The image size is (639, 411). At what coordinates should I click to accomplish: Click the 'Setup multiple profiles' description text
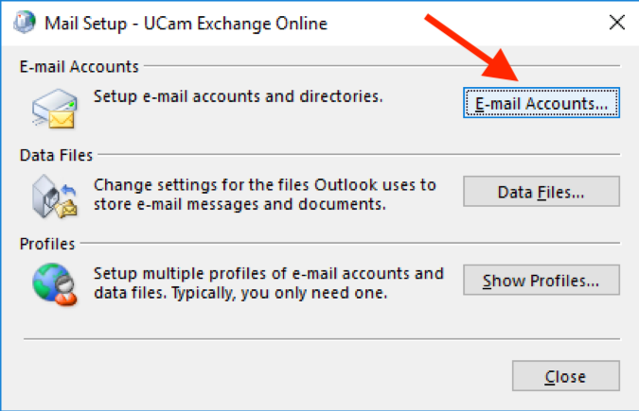(x=269, y=283)
